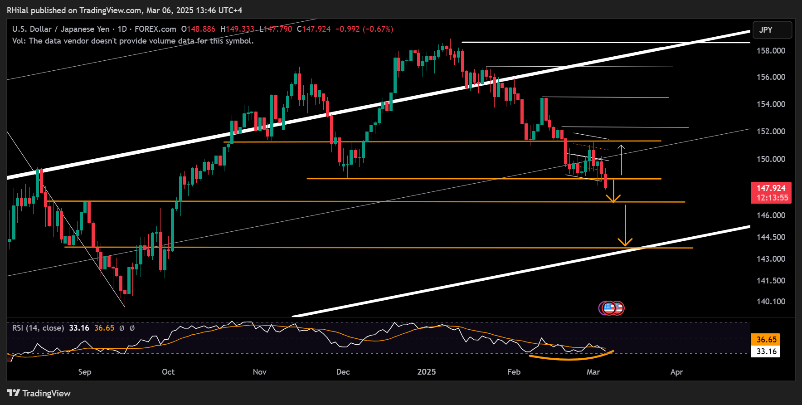Click the Oct label on time axis

(168, 372)
